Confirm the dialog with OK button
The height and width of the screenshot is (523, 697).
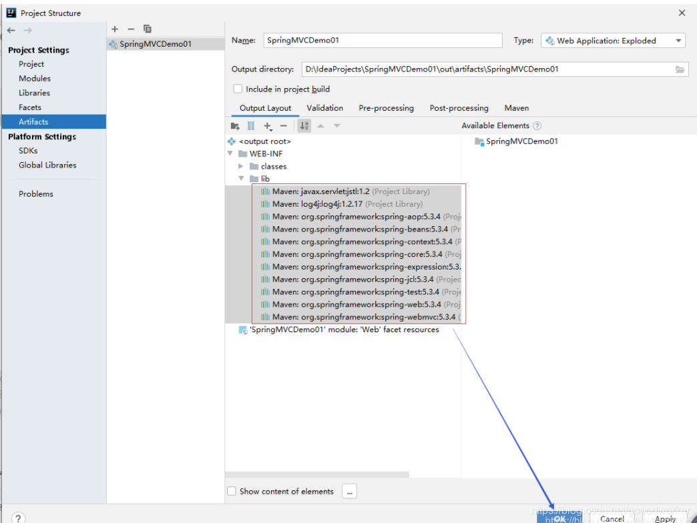click(559, 518)
